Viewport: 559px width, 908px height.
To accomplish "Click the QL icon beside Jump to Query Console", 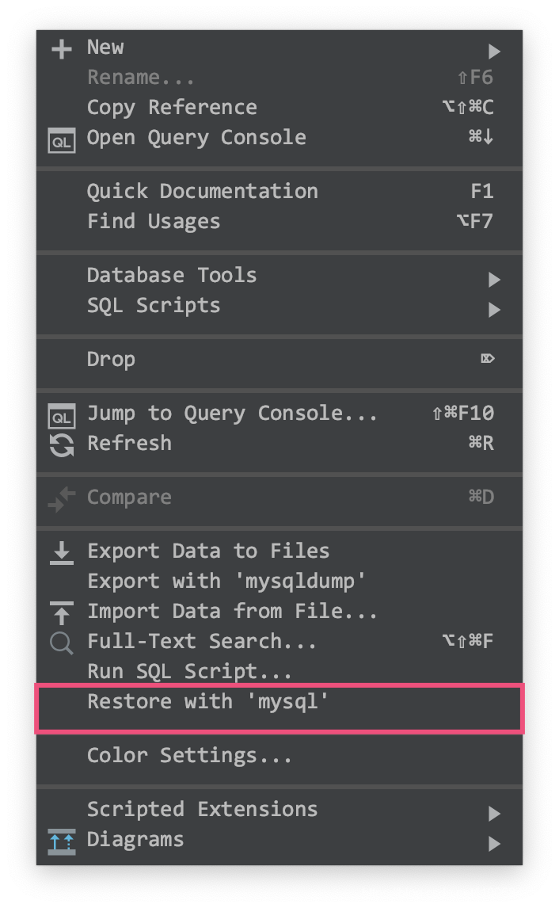I will point(61,417).
